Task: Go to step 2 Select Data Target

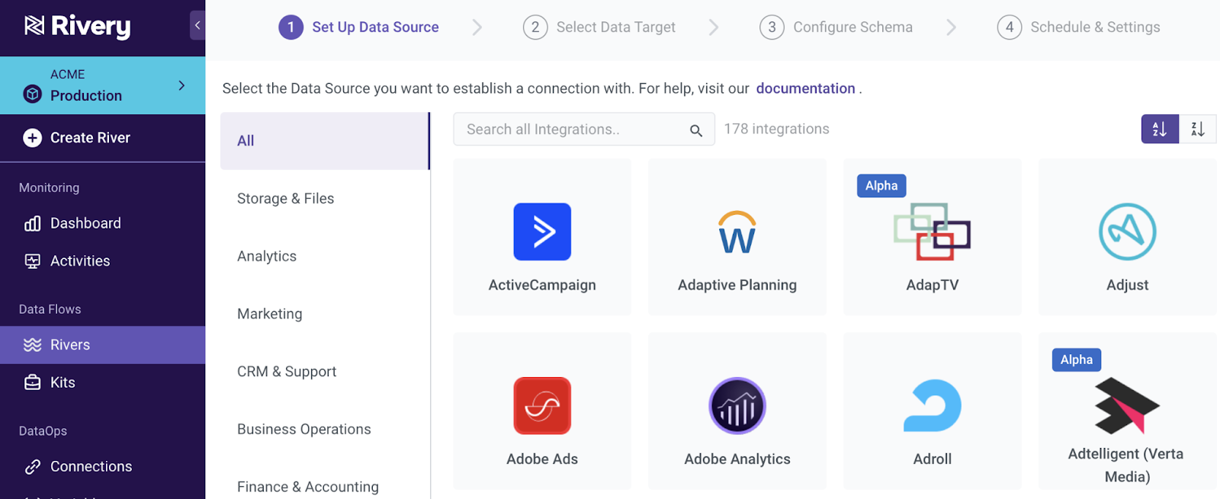Action: pyautogui.click(x=599, y=27)
